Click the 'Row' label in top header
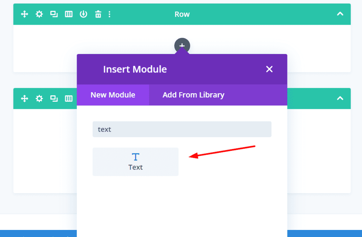Screen dimensions: 362x237 pyautogui.click(x=182, y=14)
